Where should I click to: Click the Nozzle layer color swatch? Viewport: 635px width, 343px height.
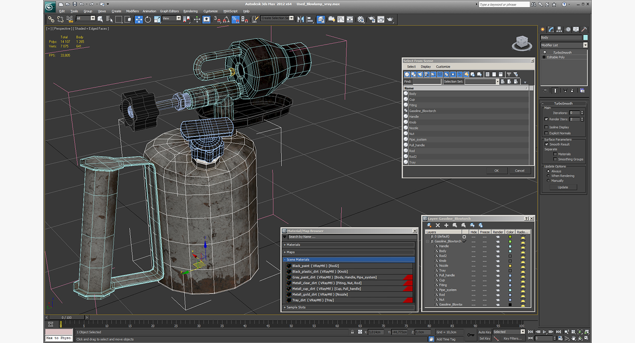510,266
